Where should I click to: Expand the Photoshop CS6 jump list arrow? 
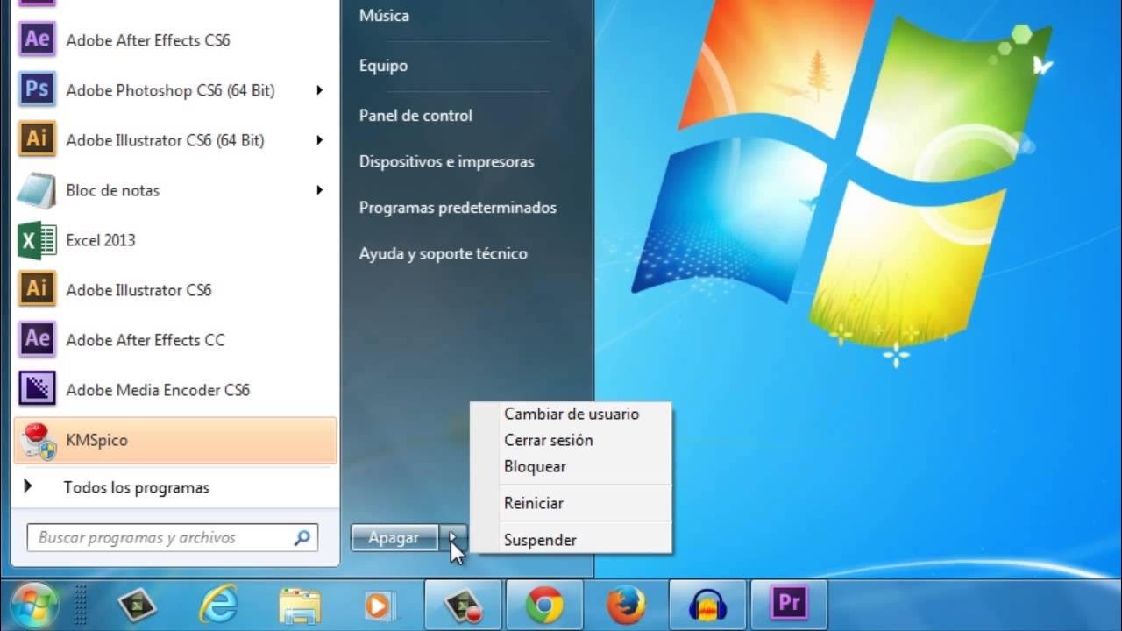coord(320,90)
